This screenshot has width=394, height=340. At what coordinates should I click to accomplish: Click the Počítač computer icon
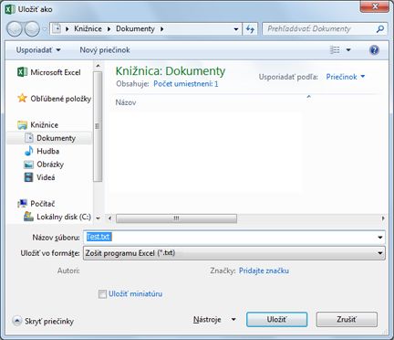[x=22, y=203]
